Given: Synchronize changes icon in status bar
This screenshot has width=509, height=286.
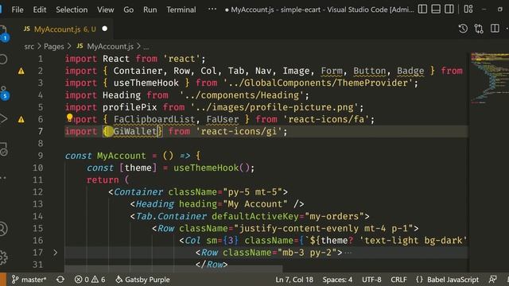Looking at the screenshot, I should [x=60, y=280].
